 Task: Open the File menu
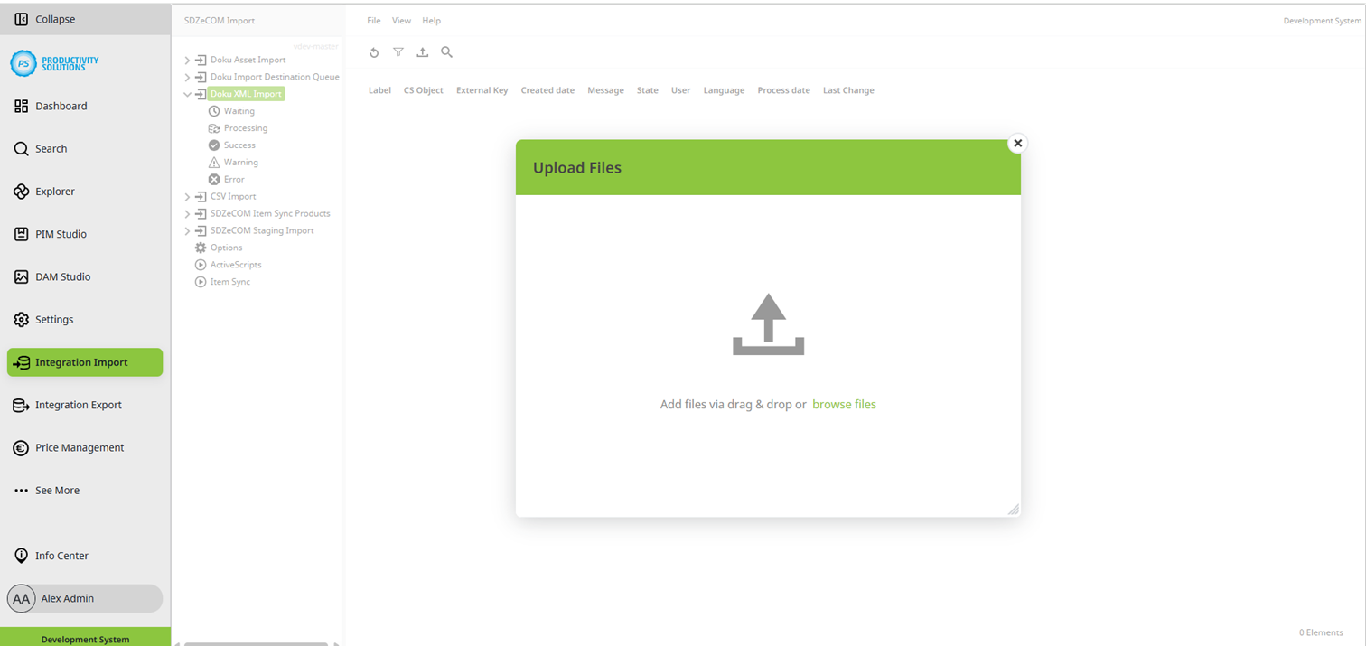(373, 20)
